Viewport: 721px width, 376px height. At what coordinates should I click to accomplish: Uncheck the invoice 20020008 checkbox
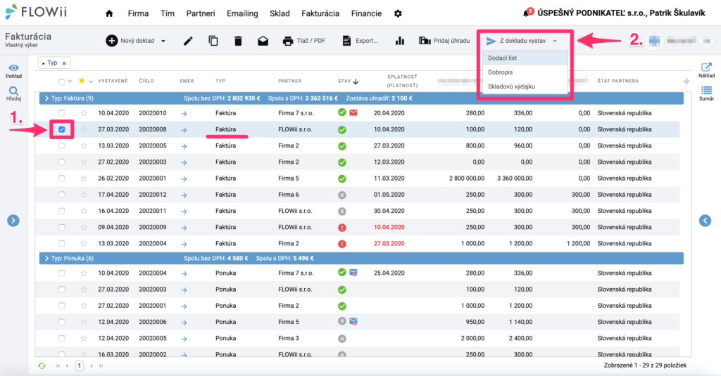tap(62, 129)
